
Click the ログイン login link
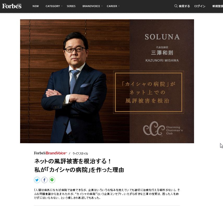coord(200,6)
